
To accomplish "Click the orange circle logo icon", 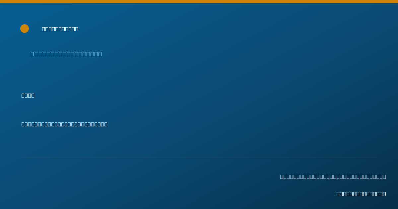I will pos(25,29).
